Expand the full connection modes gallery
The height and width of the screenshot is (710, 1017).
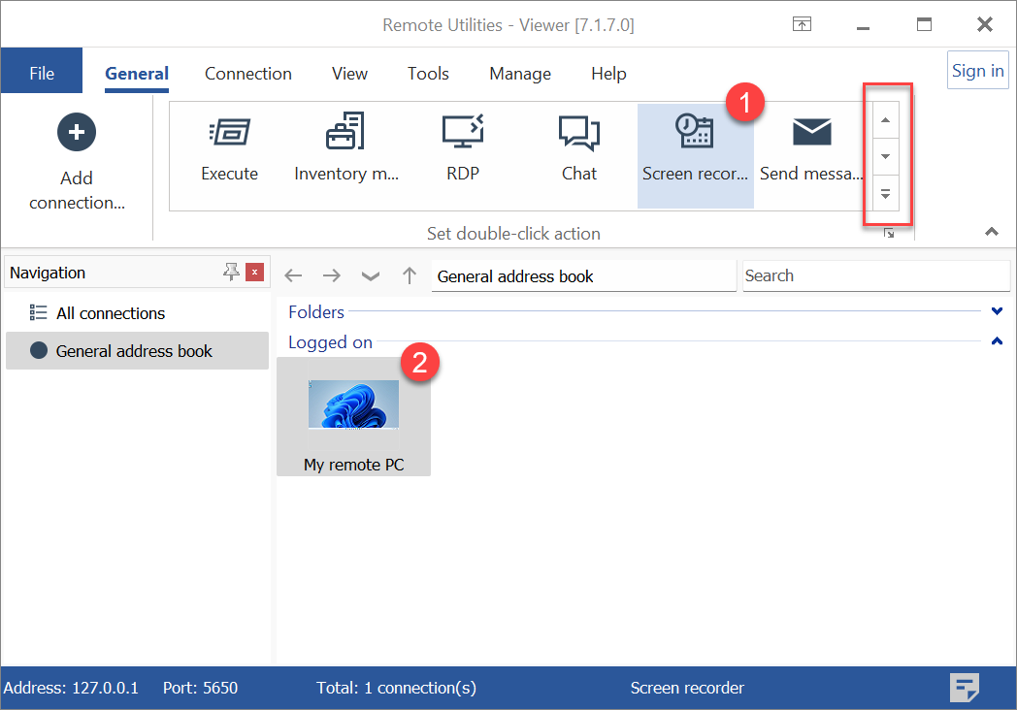(885, 194)
